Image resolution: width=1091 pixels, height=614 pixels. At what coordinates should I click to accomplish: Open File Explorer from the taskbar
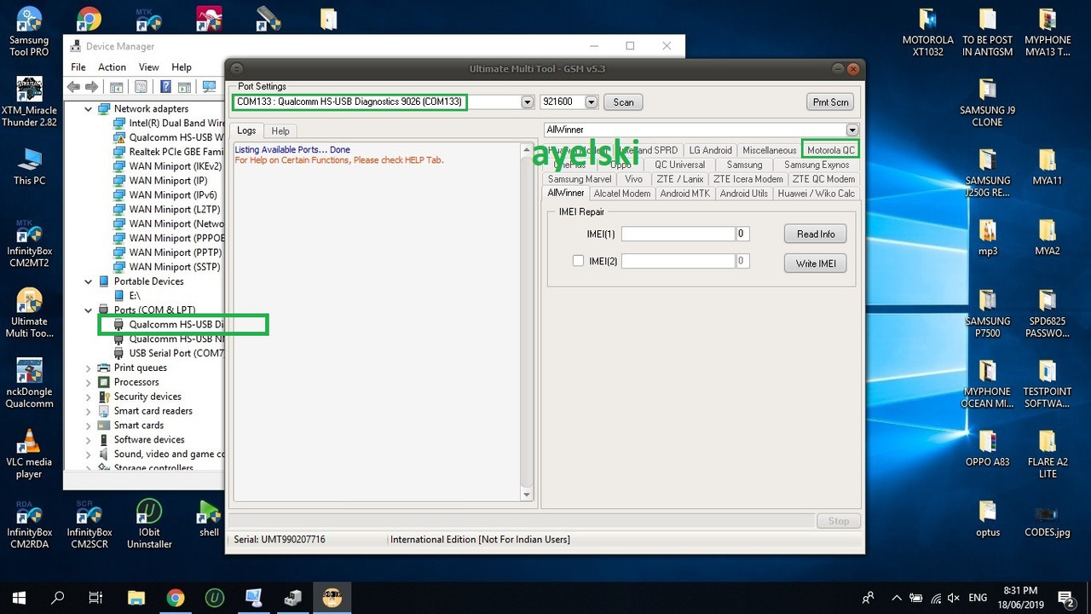pyautogui.click(x=136, y=598)
